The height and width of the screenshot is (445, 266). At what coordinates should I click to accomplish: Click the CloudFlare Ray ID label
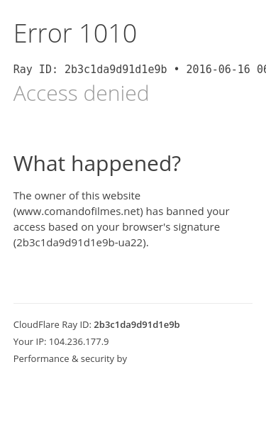pyautogui.click(x=52, y=324)
